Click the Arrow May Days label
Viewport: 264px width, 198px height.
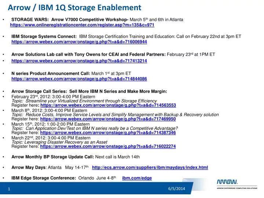click(x=28, y=168)
